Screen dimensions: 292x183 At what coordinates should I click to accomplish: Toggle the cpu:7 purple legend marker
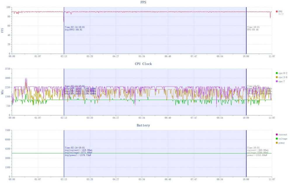click(277, 81)
